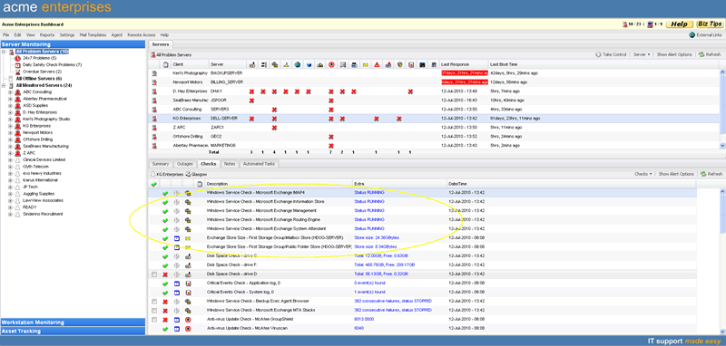Tick checkbox for Microsoft Exchange MTA Stacks check
The image size is (726, 346).
pos(154,311)
